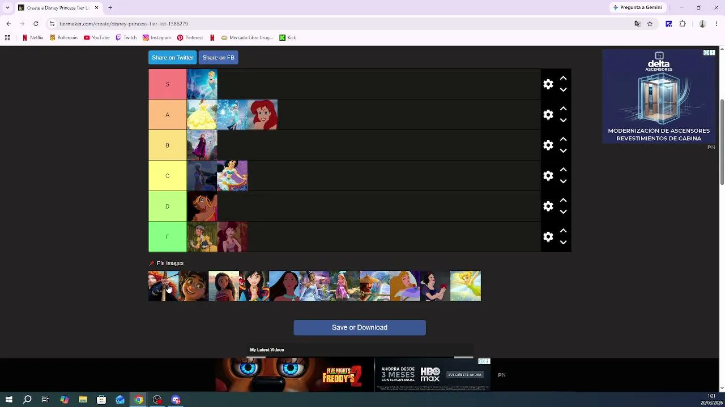
Task: Move D tier row down
Action: click(563, 212)
